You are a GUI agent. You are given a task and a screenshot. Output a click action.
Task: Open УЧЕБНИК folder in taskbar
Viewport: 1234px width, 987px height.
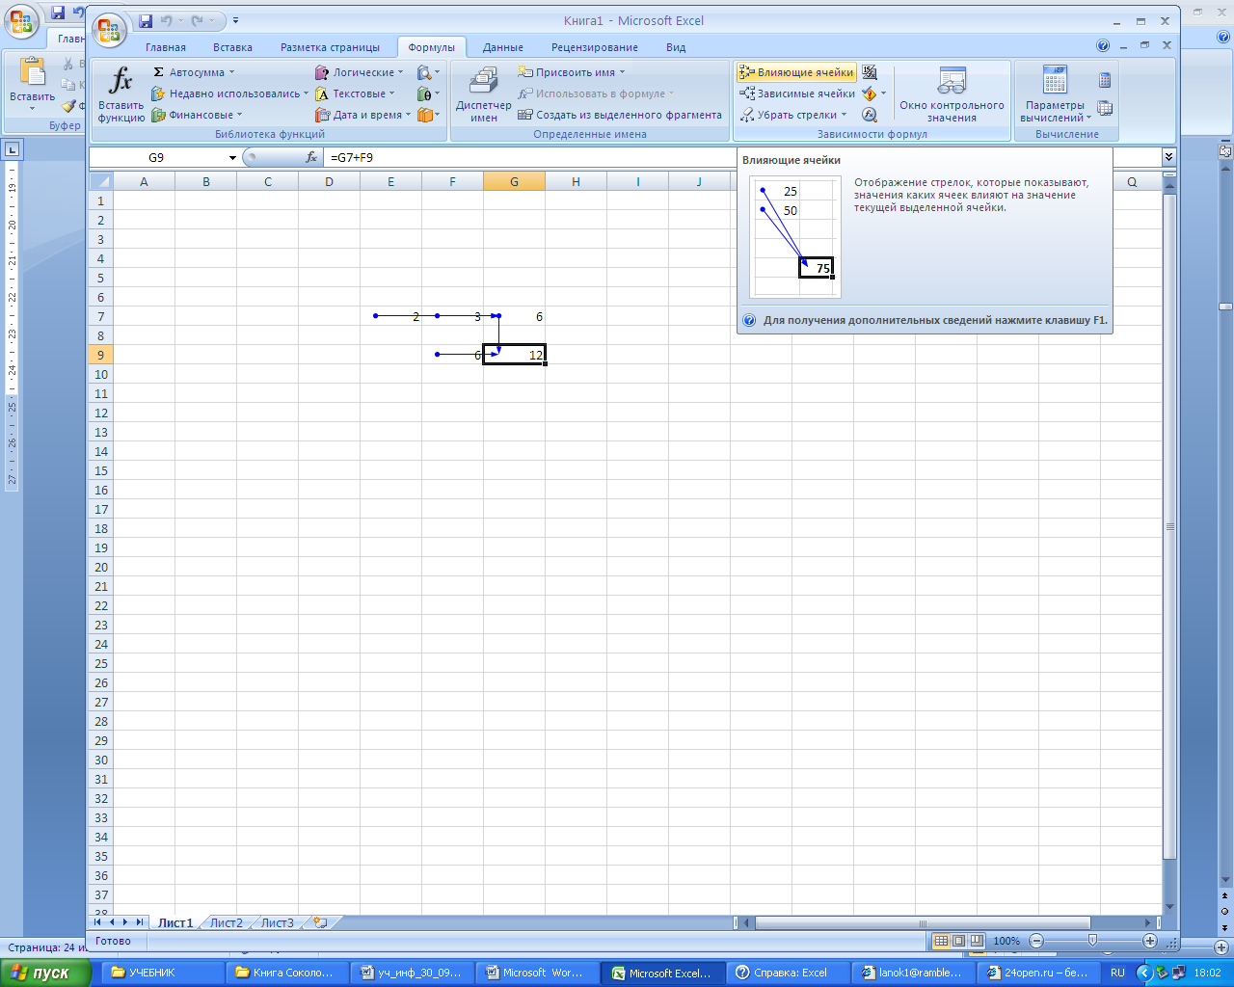coord(161,973)
